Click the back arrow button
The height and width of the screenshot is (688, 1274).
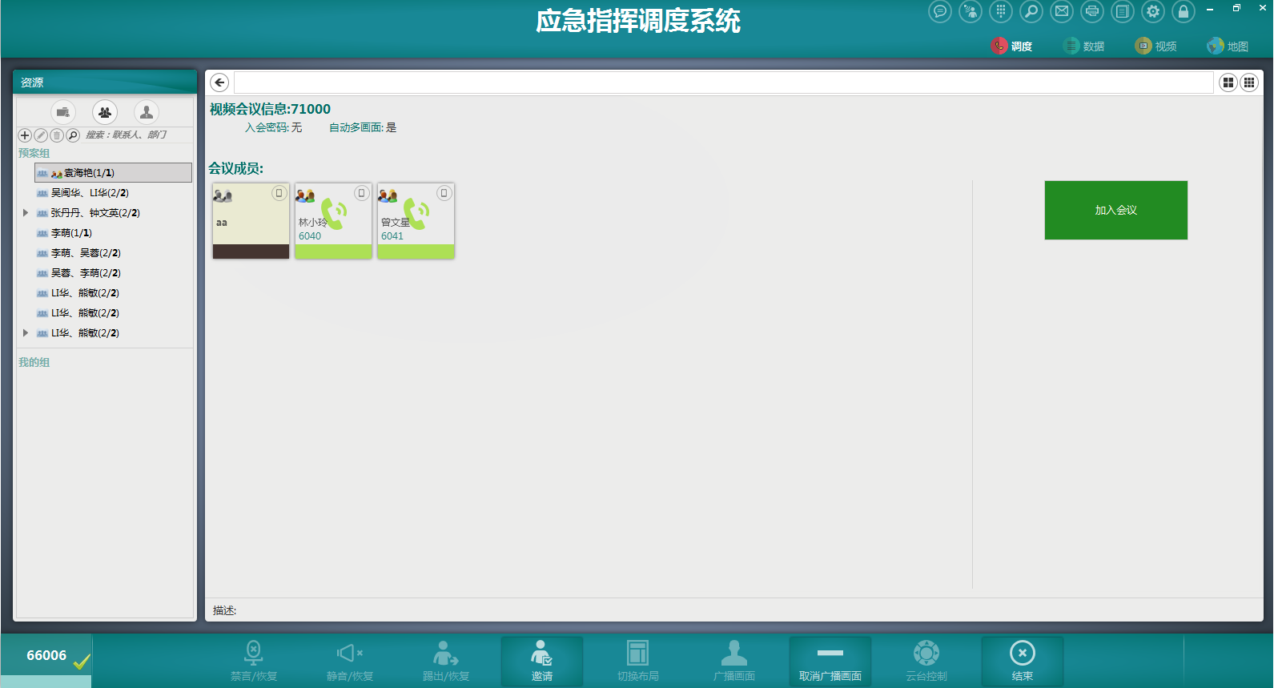(219, 82)
